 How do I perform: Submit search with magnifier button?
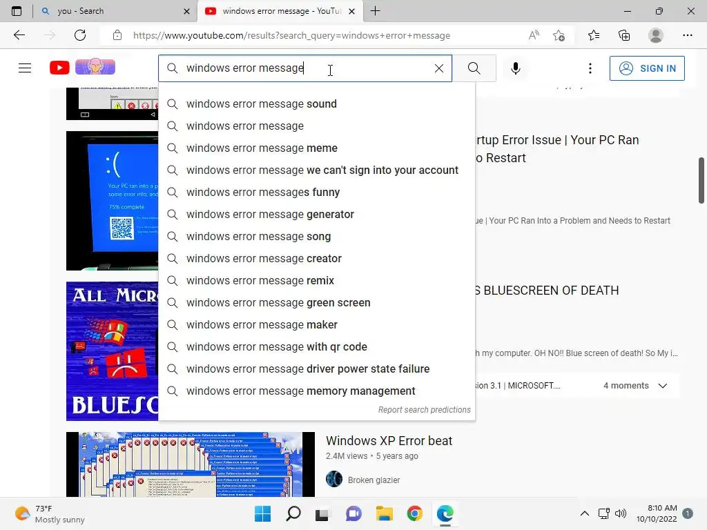[474, 68]
